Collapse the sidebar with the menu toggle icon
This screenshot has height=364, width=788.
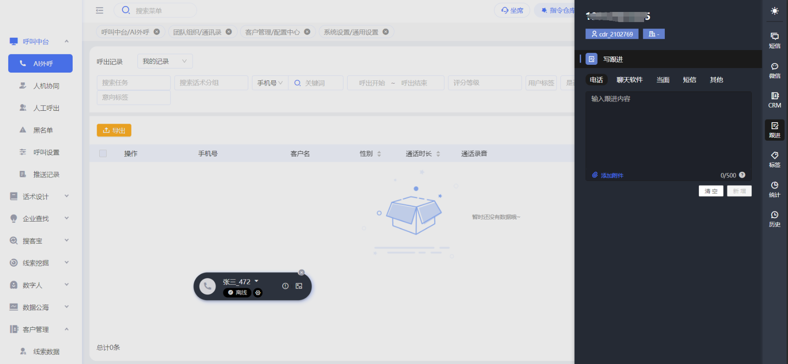[x=99, y=11]
